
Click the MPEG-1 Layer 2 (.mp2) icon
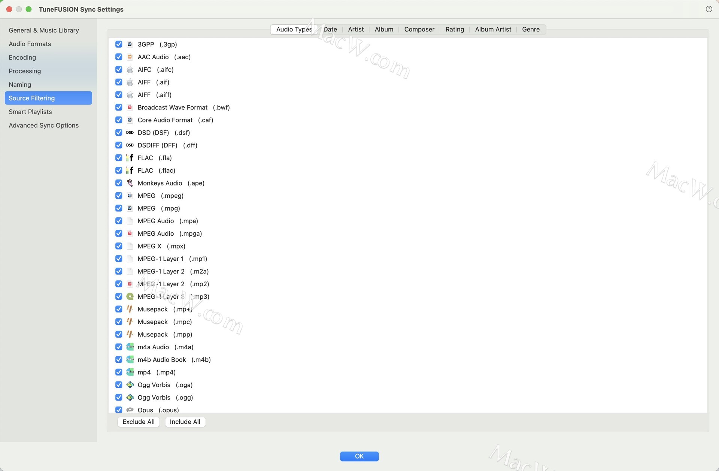pos(130,284)
